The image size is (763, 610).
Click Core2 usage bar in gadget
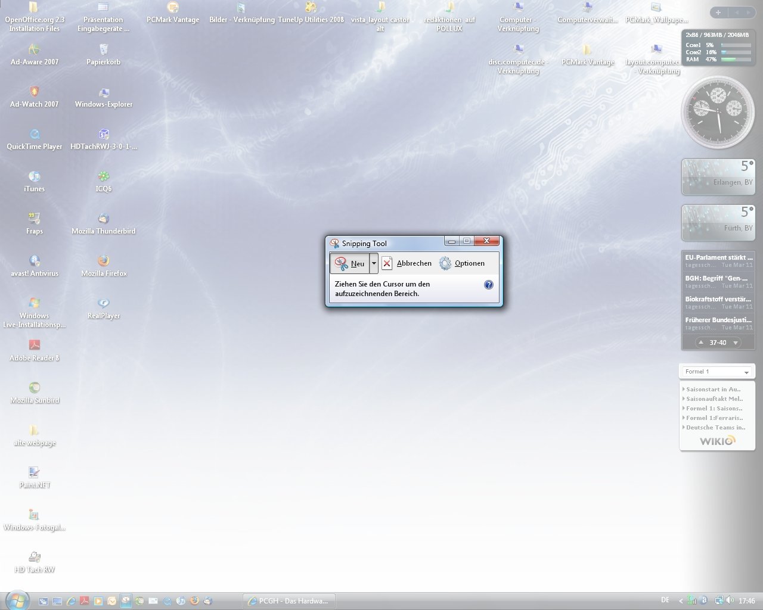pos(736,52)
